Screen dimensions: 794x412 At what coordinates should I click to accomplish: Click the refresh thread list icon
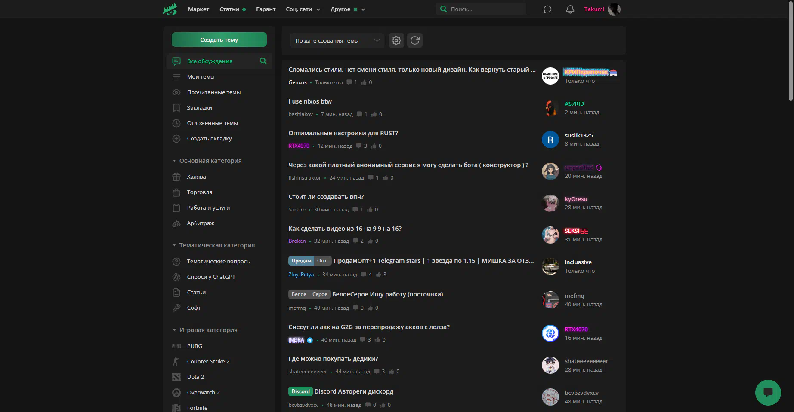pos(415,40)
